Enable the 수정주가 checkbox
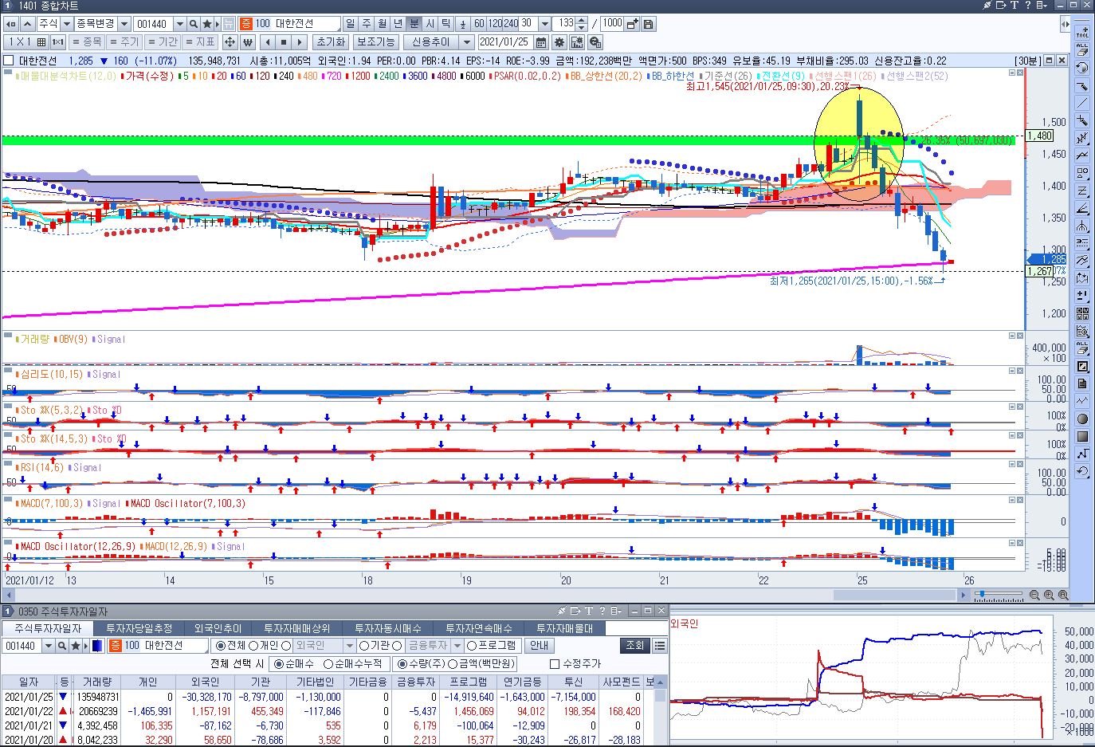Viewport: 1095px width, 747px height. [555, 664]
